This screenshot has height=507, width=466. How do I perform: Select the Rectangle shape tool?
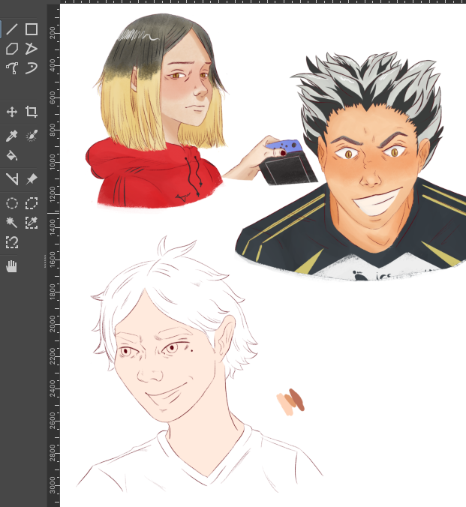tap(32, 29)
